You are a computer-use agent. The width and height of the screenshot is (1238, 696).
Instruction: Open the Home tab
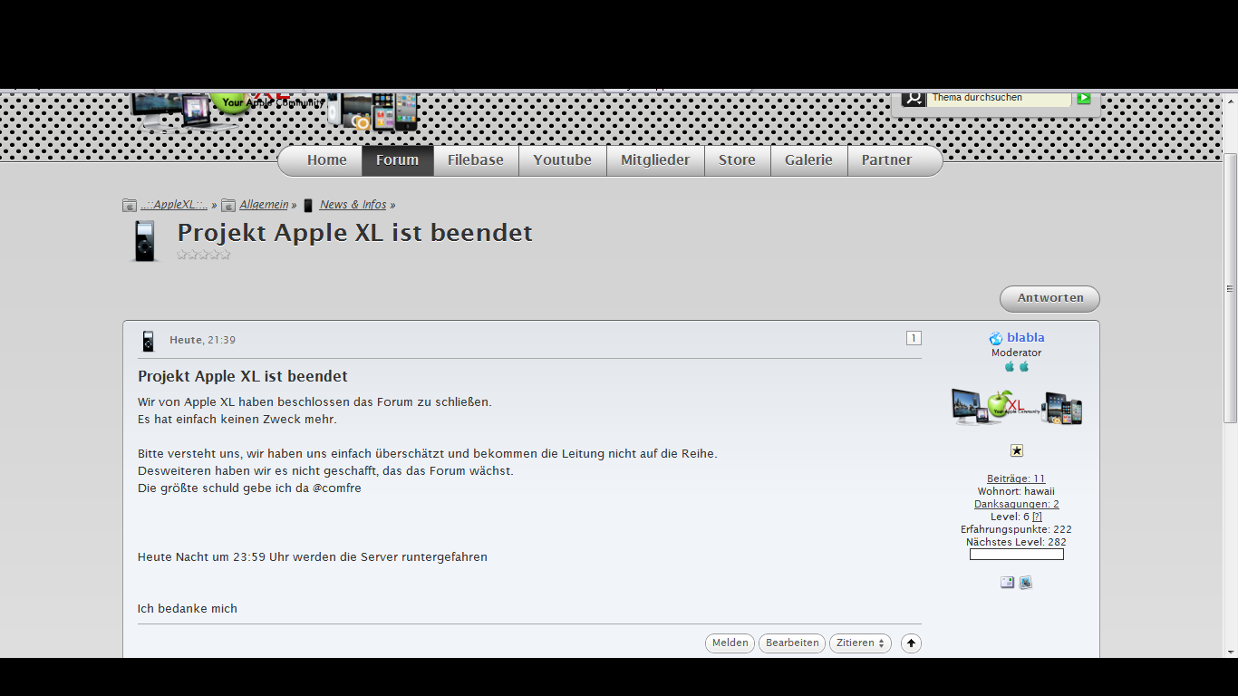click(x=327, y=160)
